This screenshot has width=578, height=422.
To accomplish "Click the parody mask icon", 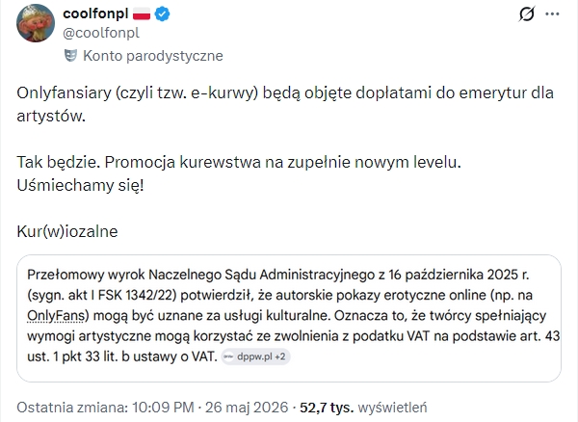I will coord(70,56).
